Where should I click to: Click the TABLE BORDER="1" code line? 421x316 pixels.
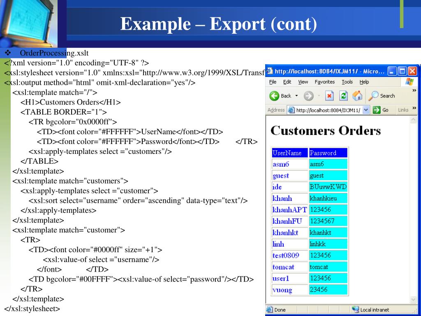[x=64, y=112]
